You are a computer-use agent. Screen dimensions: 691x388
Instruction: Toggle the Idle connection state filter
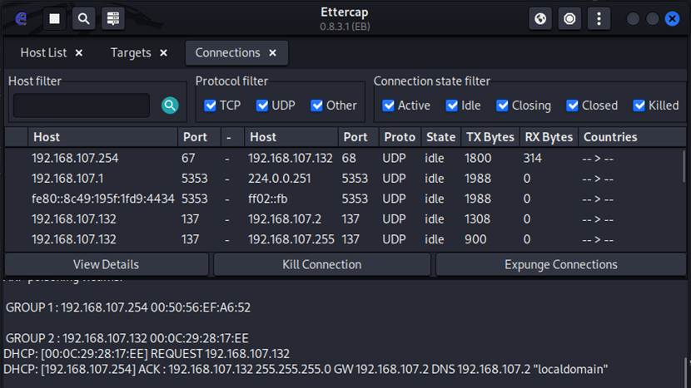[x=452, y=106]
